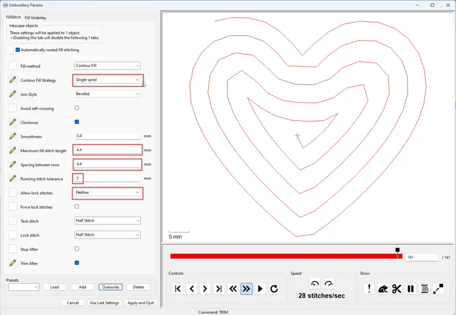Click the Apply and Quit button
Screen dimensions: 456x315
click(x=140, y=303)
